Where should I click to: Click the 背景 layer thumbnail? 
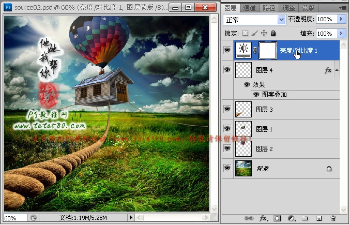tap(244, 168)
